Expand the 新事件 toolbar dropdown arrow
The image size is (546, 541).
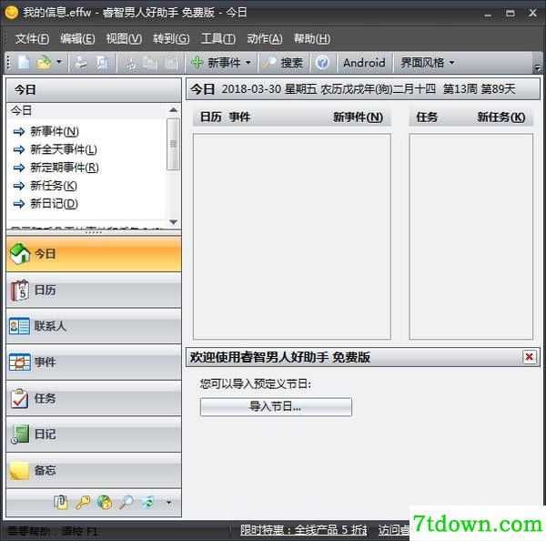(x=248, y=63)
